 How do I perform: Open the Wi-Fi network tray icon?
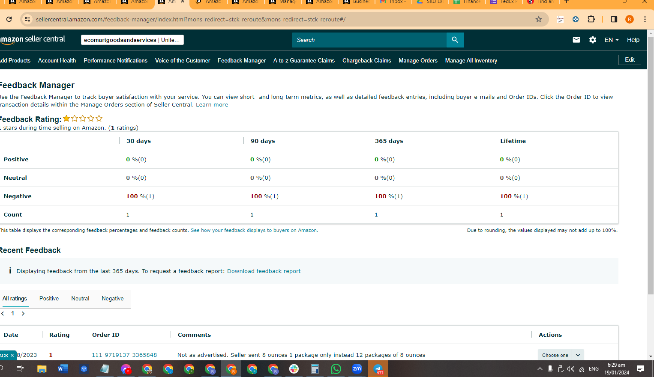[x=582, y=369]
